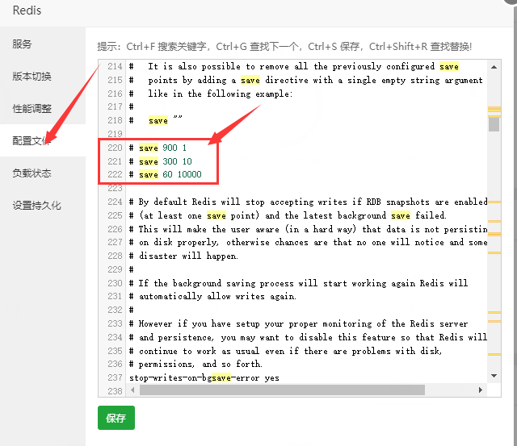Click the green 保存 button
Viewport: 517px width, 446px height.
(x=116, y=418)
